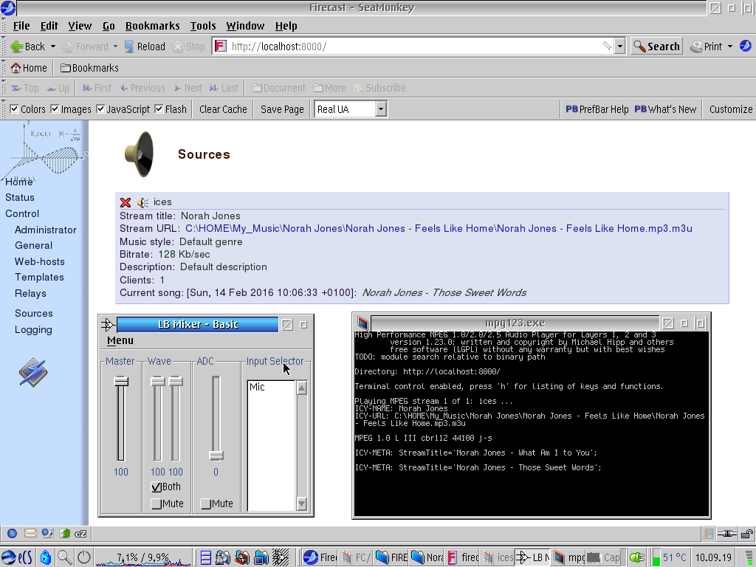Disable the JavaScript checkbox in PrefBar

coord(101,109)
